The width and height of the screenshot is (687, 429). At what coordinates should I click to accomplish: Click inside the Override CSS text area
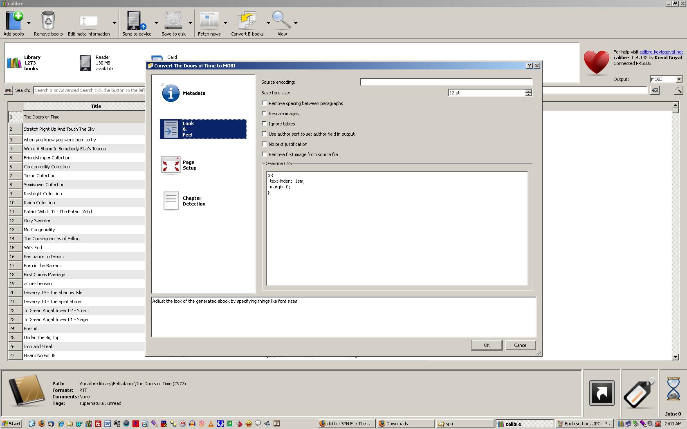397,228
